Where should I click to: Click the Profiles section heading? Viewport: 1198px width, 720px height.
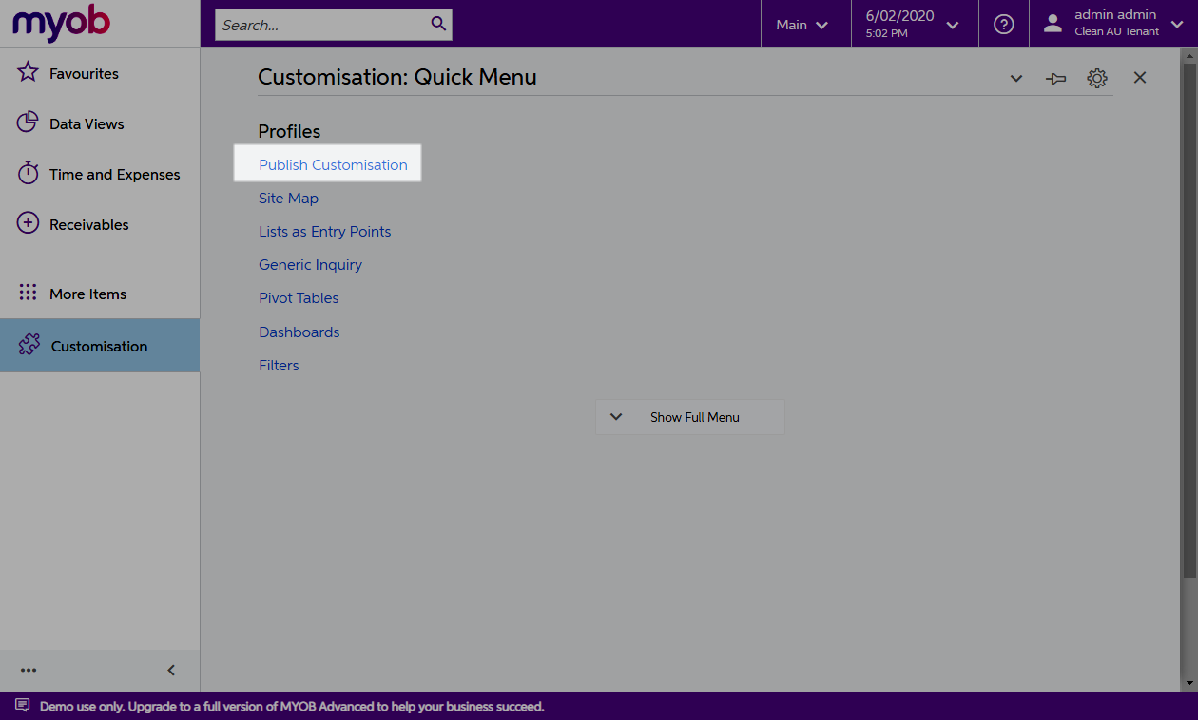pyautogui.click(x=289, y=131)
